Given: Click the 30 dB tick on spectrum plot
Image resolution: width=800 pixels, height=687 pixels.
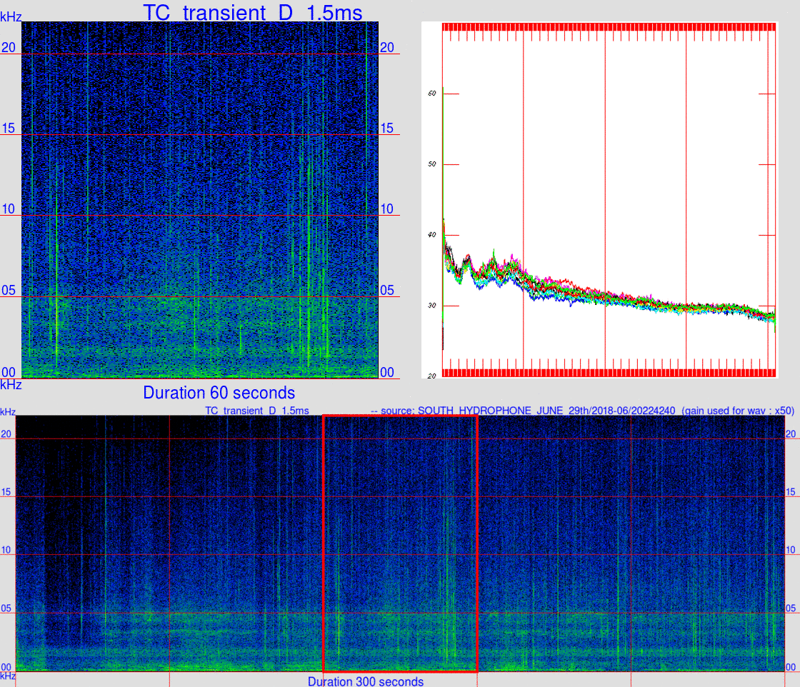Looking at the screenshot, I should coord(432,306).
